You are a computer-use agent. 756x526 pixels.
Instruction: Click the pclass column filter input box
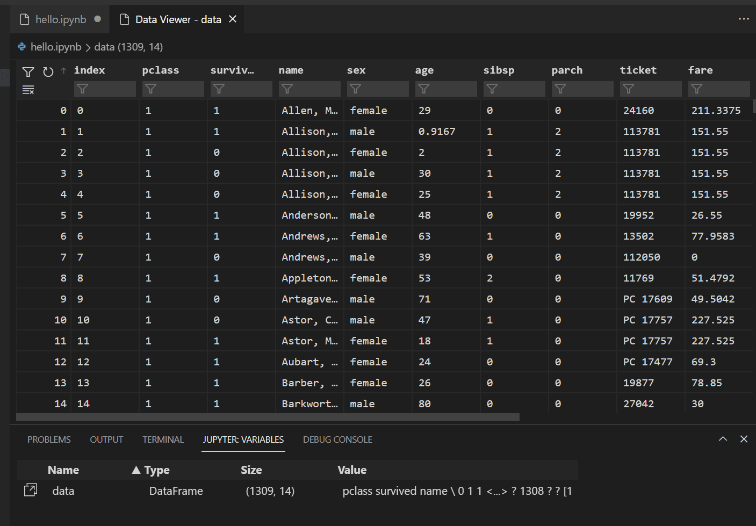pos(173,89)
